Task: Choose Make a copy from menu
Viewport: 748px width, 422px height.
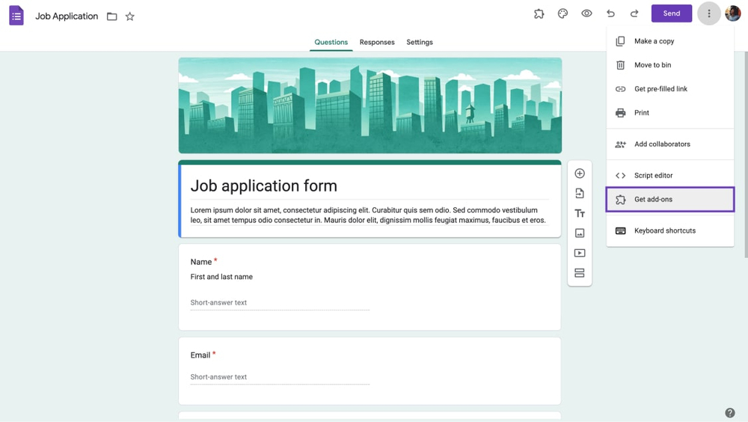Action: coord(654,41)
